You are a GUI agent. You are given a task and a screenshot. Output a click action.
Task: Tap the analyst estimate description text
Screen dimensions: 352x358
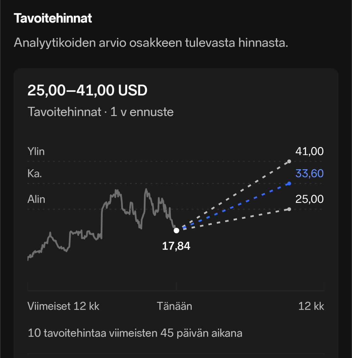(151, 43)
